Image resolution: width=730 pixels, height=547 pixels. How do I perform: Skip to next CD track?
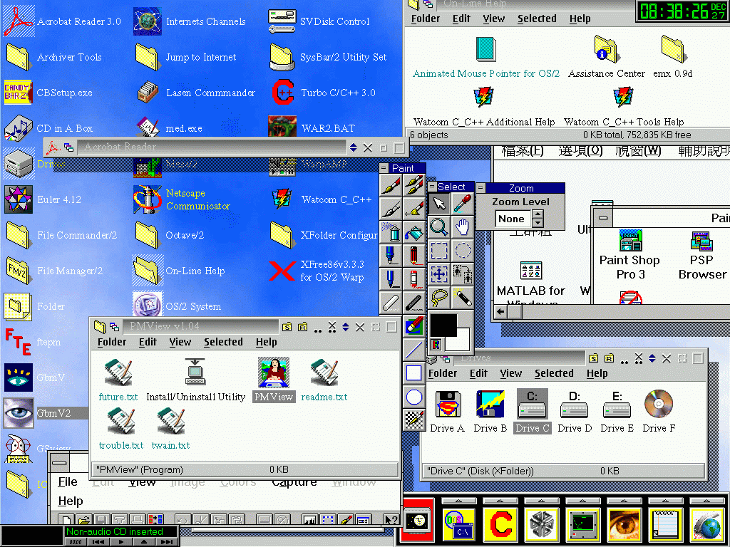coord(167,542)
